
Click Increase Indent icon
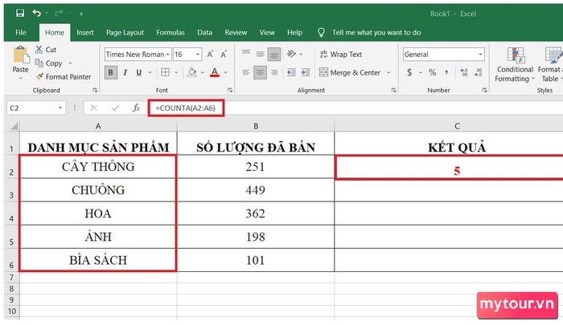pos(306,73)
